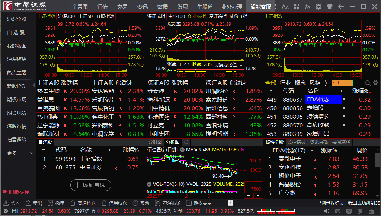Image resolution: width=381 pixels, height=216 pixels.
Task: Open the fx formula tool
Action: pyautogui.click(x=307, y=7)
